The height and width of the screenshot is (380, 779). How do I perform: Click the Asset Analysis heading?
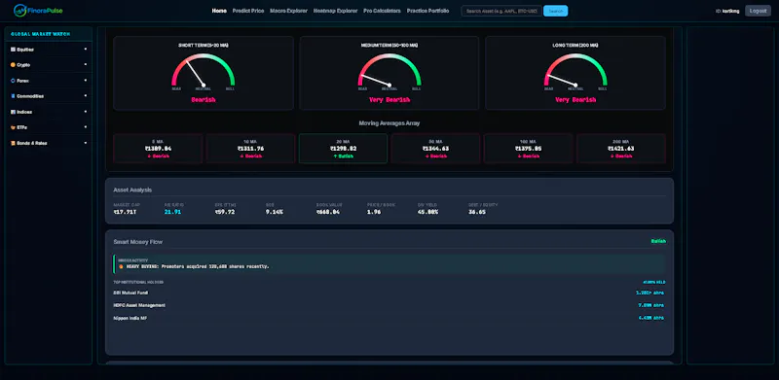point(132,190)
